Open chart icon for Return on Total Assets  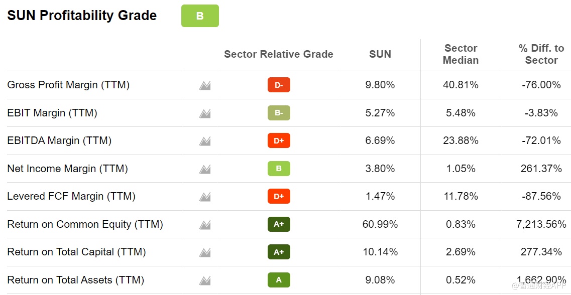click(x=204, y=280)
